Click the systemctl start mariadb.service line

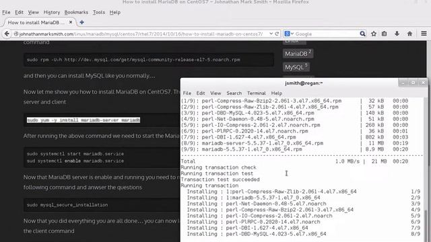pyautogui.click(x=75, y=154)
